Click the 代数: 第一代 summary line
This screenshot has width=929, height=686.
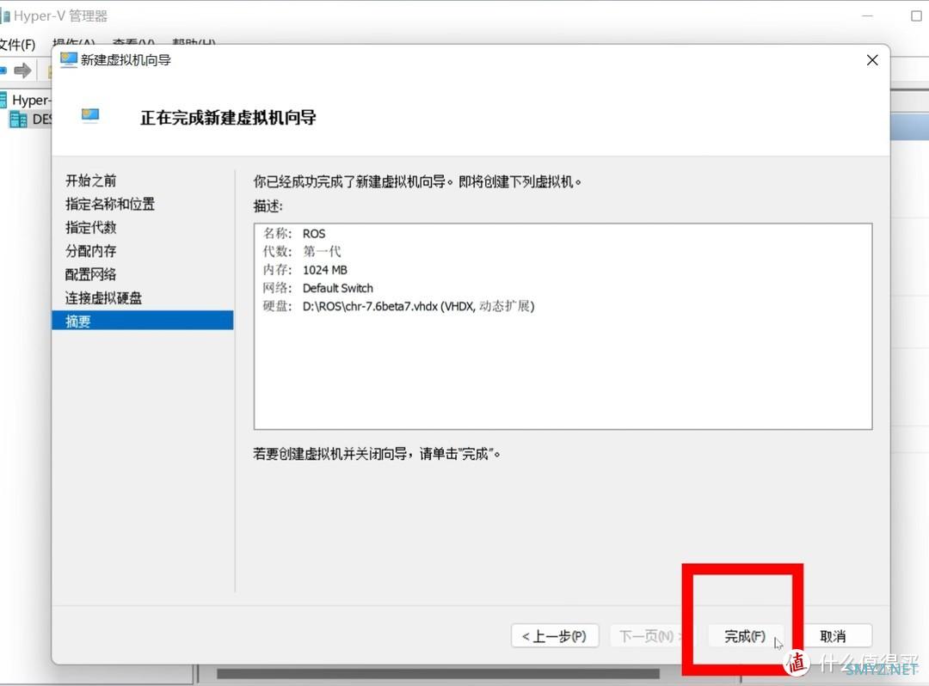click(302, 252)
